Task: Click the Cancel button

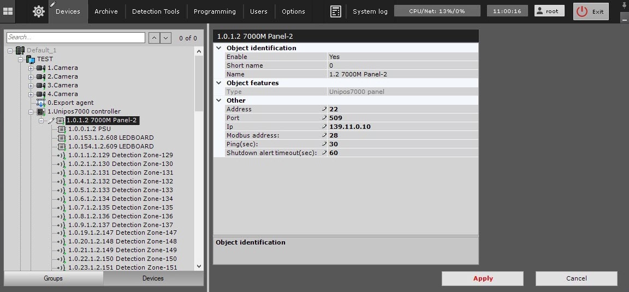Action: pyautogui.click(x=576, y=278)
